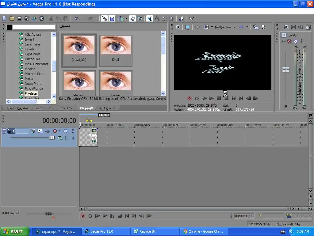Viewport: 314px width, 236px height.
Task: Click the Paste clipboard toolbar icon
Action: pyautogui.click(x=66, y=18)
